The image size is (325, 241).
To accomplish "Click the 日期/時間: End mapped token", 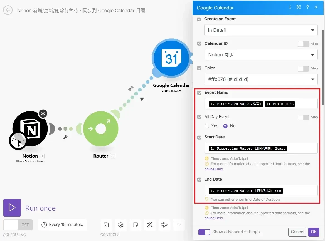I will [246, 191].
